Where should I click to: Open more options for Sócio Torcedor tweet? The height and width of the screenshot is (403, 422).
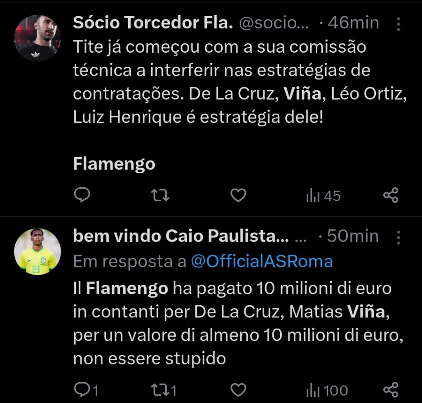[x=398, y=25]
